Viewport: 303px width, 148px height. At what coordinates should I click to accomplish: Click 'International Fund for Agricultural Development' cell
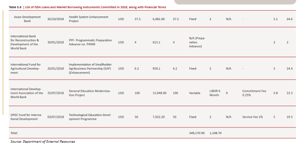click(25, 68)
